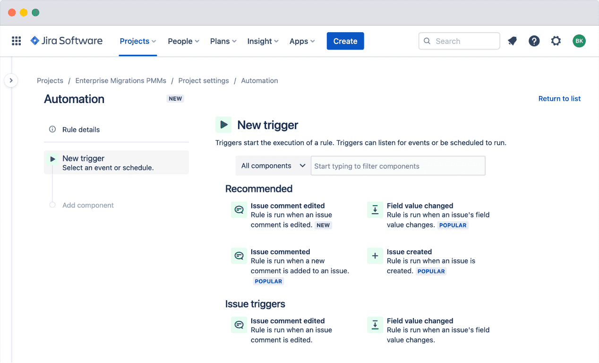Open the app switcher grid icon
Viewport: 599px width, 363px height.
pyautogui.click(x=16, y=41)
